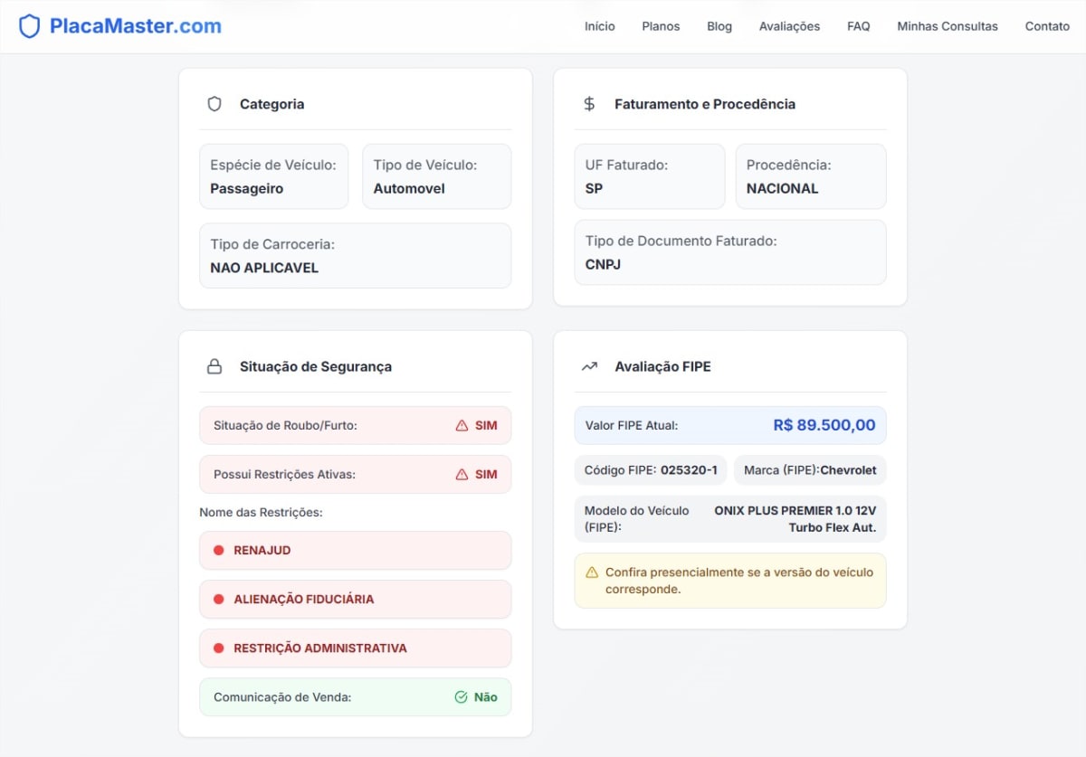Click the Tipo de Documento Faturado label
This screenshot has height=757, width=1086.
pyautogui.click(x=681, y=241)
